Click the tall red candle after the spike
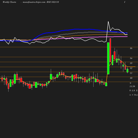This screenshot has height=138, width=138. [x=110, y=50]
